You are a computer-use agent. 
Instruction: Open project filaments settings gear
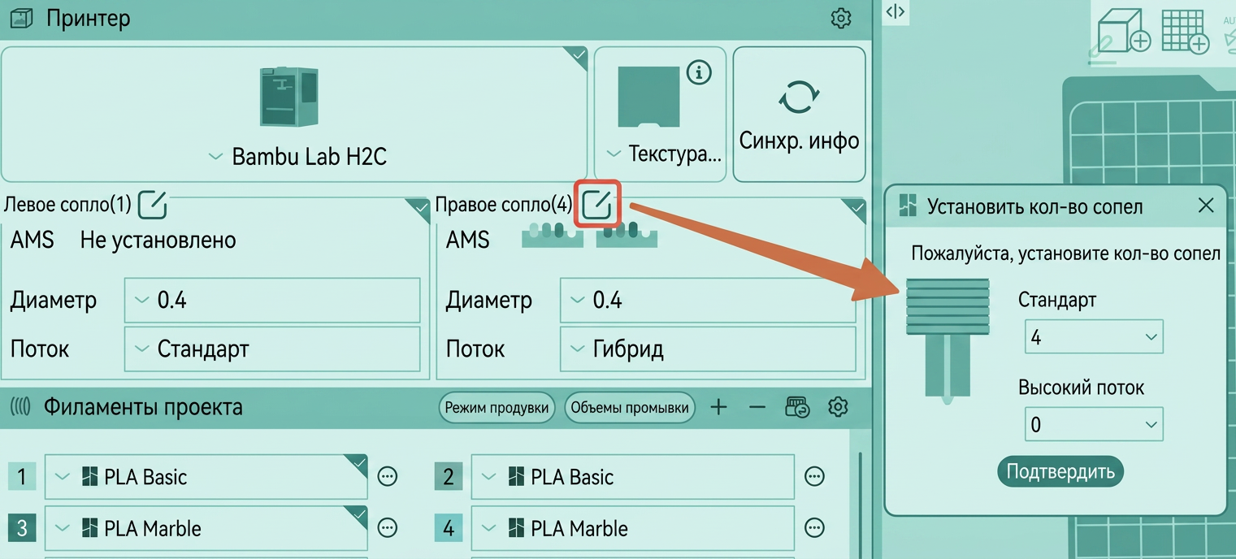point(838,406)
